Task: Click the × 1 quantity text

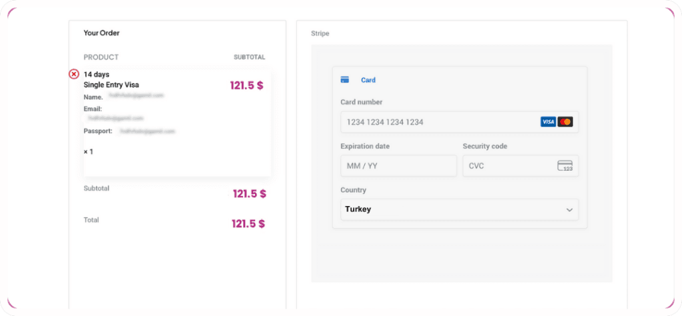Action: click(89, 152)
